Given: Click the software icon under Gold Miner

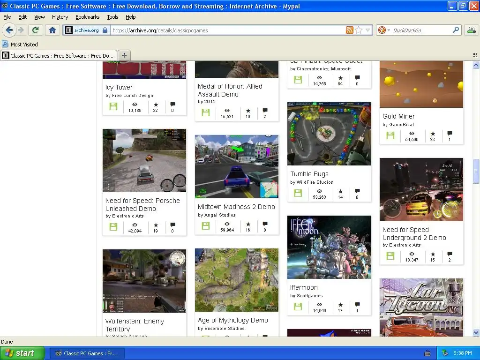Looking at the screenshot, I should [x=390, y=135].
